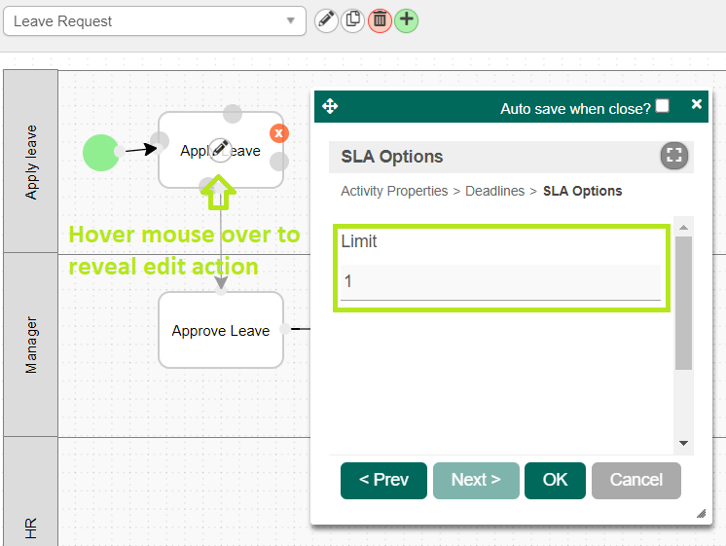Screen dimensions: 726x546
Task: Select the Approve Leave activity node
Action: tap(221, 330)
